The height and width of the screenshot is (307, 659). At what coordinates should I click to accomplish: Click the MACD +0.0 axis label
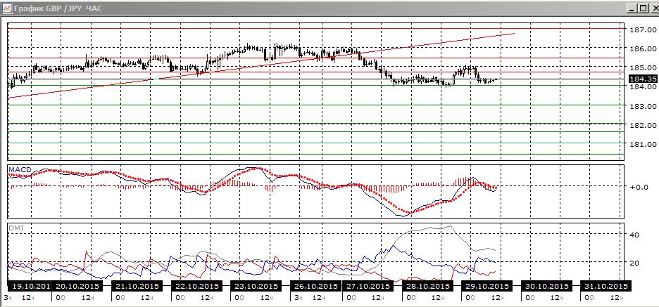click(639, 187)
